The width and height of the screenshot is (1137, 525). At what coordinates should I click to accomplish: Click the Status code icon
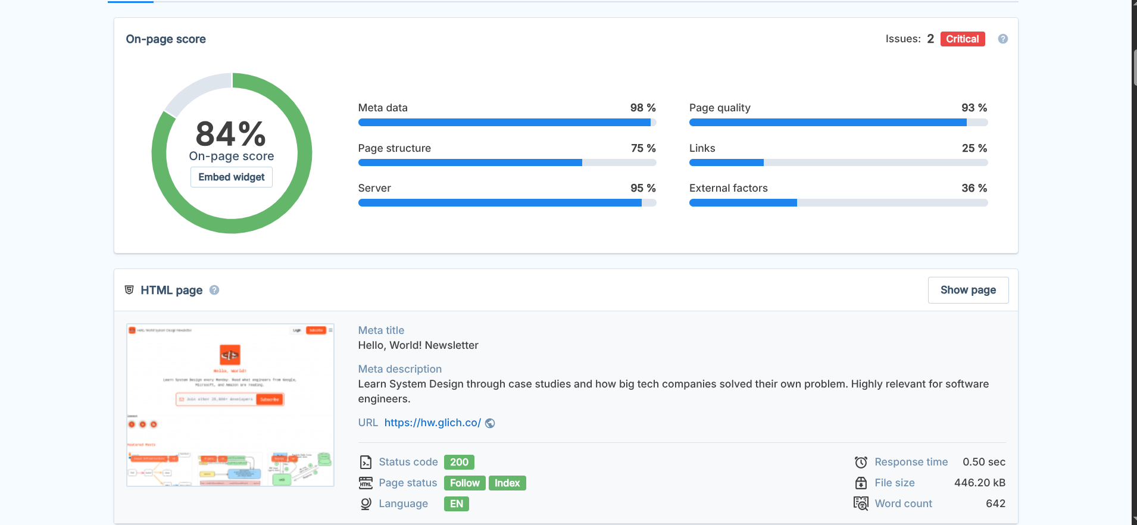click(x=366, y=462)
